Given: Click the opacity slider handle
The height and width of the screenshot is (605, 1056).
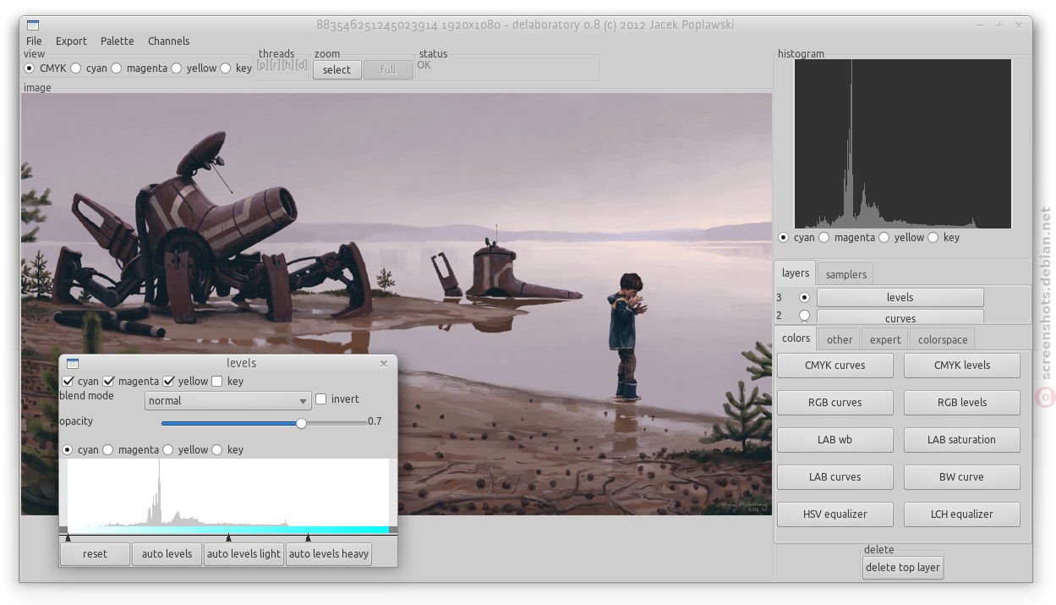Looking at the screenshot, I should click(x=301, y=423).
